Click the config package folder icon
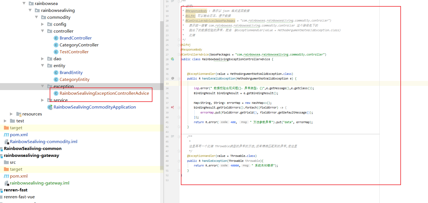428x203 pixels. [50, 24]
